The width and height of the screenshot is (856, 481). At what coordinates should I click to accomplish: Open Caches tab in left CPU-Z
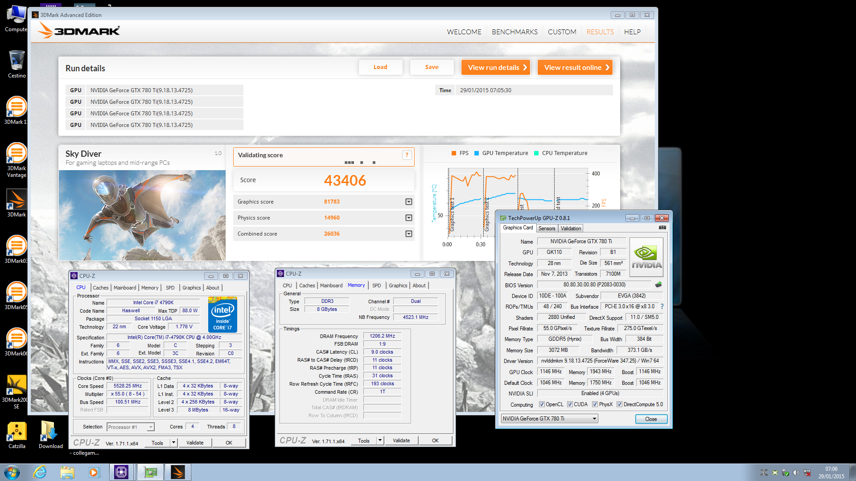100,288
